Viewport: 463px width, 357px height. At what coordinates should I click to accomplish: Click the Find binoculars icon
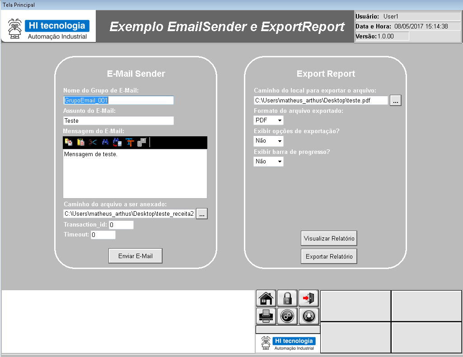click(x=105, y=142)
